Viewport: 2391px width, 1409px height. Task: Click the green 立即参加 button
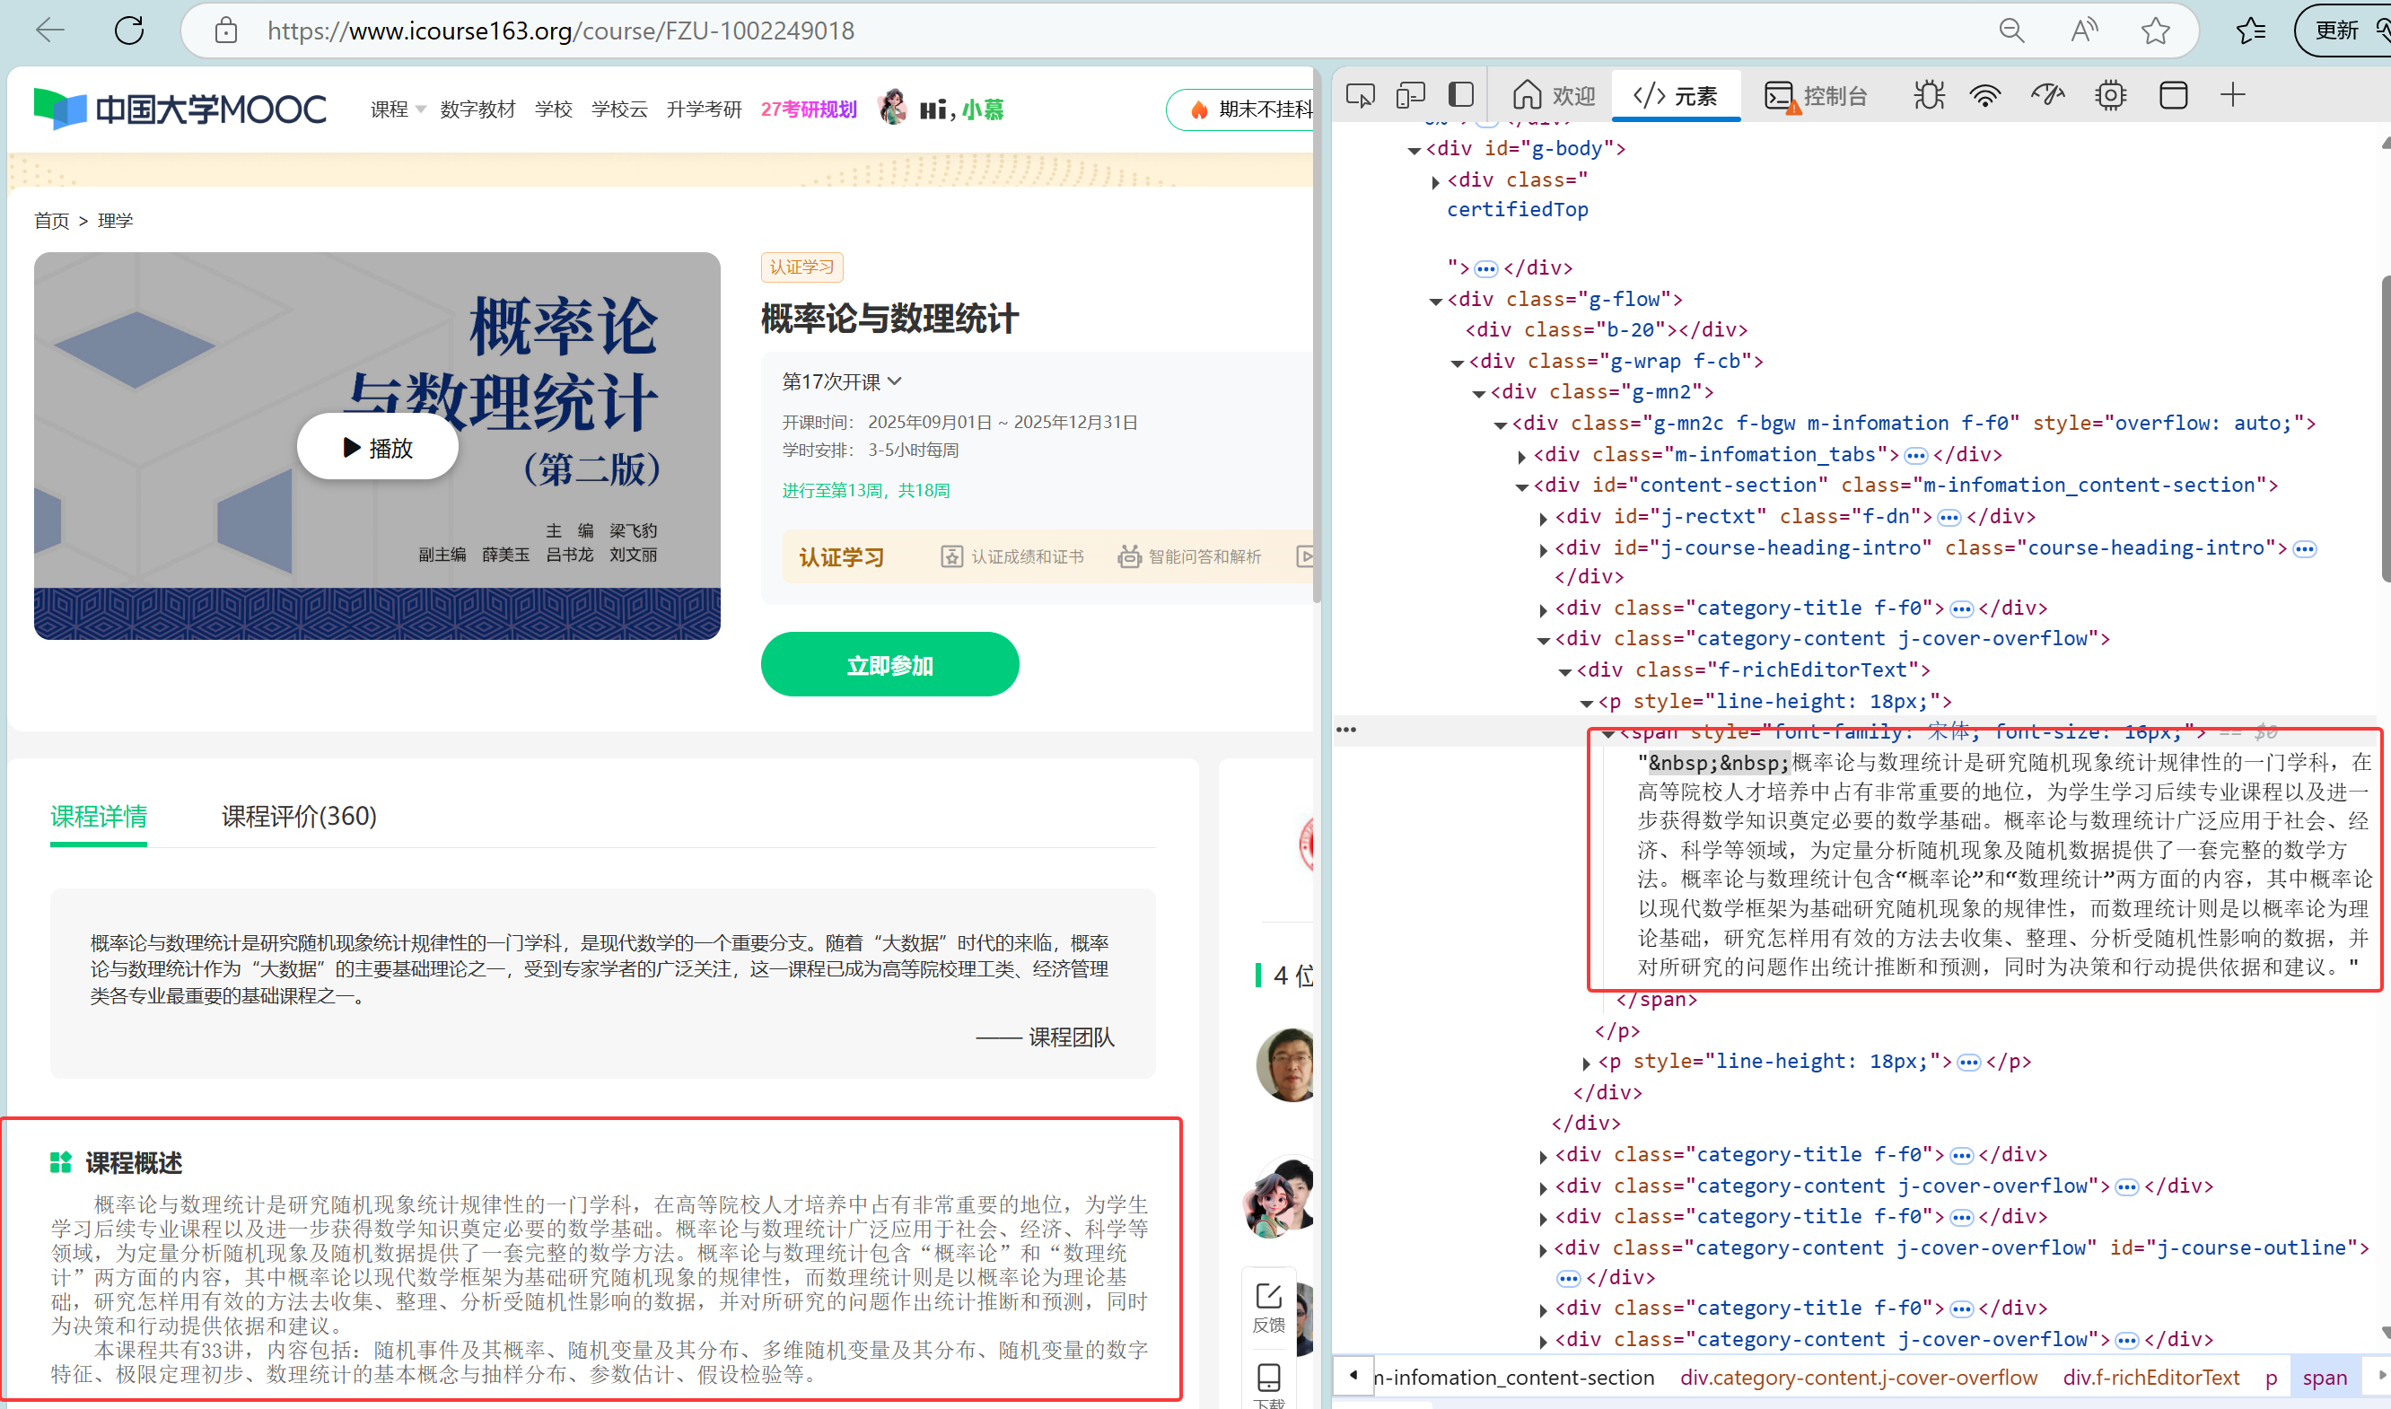[x=889, y=665]
